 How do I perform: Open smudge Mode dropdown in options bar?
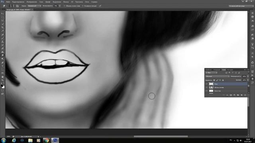(34, 6)
